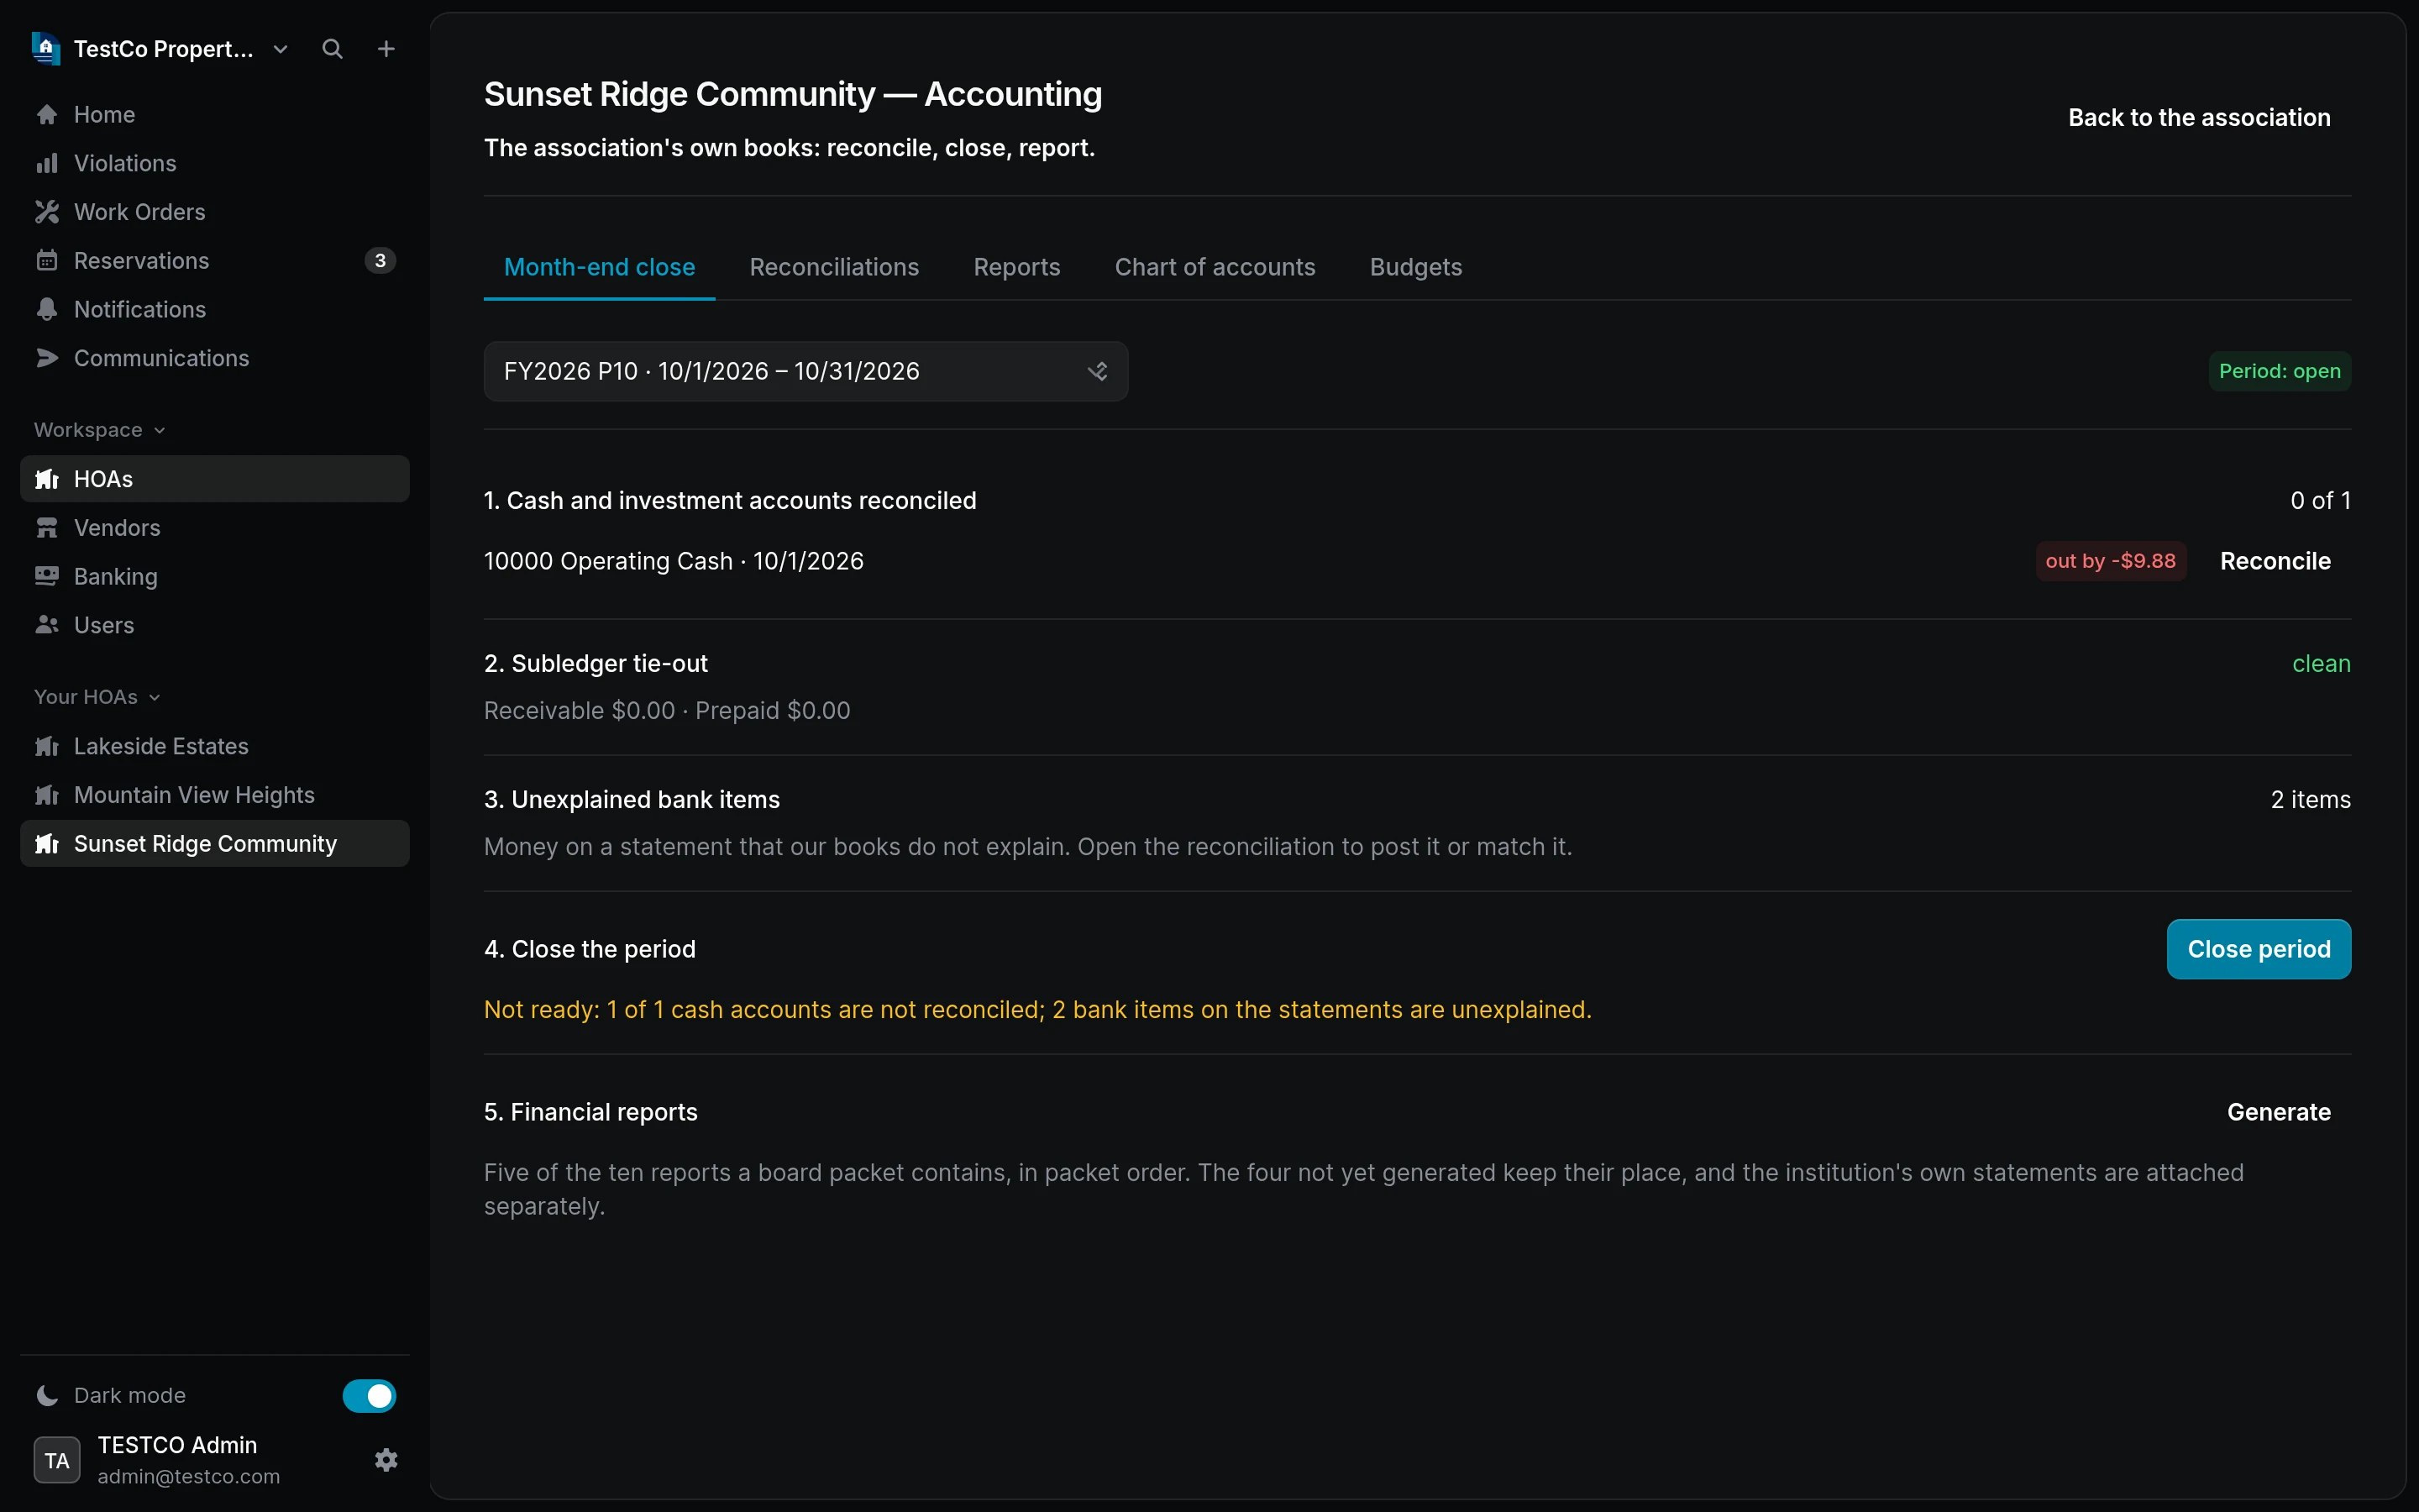Viewport: 2419px width, 1512px height.
Task: Open Sunset Ridge Community HOA
Action: (215, 844)
